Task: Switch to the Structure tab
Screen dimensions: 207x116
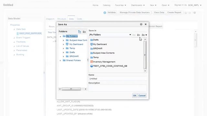Action: (62, 19)
